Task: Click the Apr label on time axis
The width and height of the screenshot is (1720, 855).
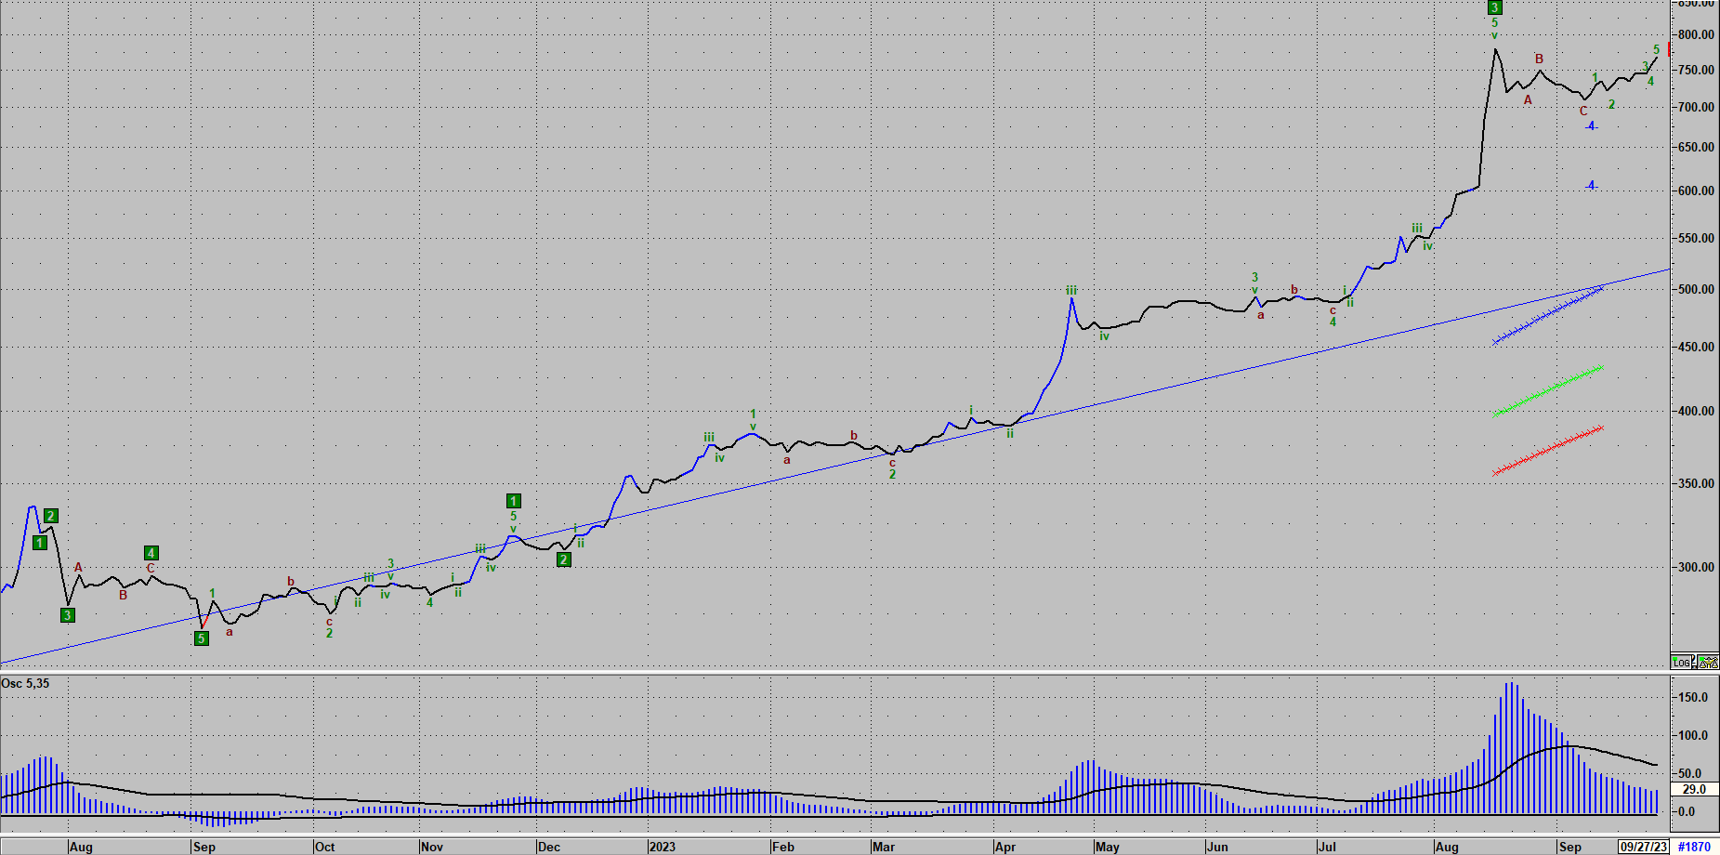Action: click(x=1005, y=848)
